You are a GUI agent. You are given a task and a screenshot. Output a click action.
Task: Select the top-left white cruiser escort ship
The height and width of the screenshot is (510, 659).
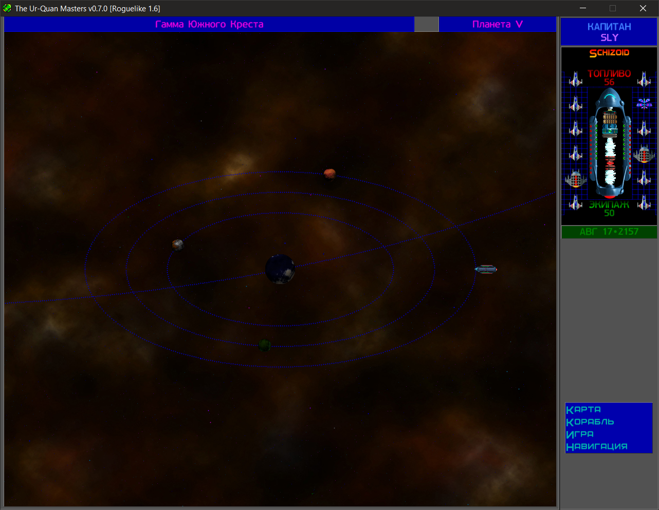point(576,79)
